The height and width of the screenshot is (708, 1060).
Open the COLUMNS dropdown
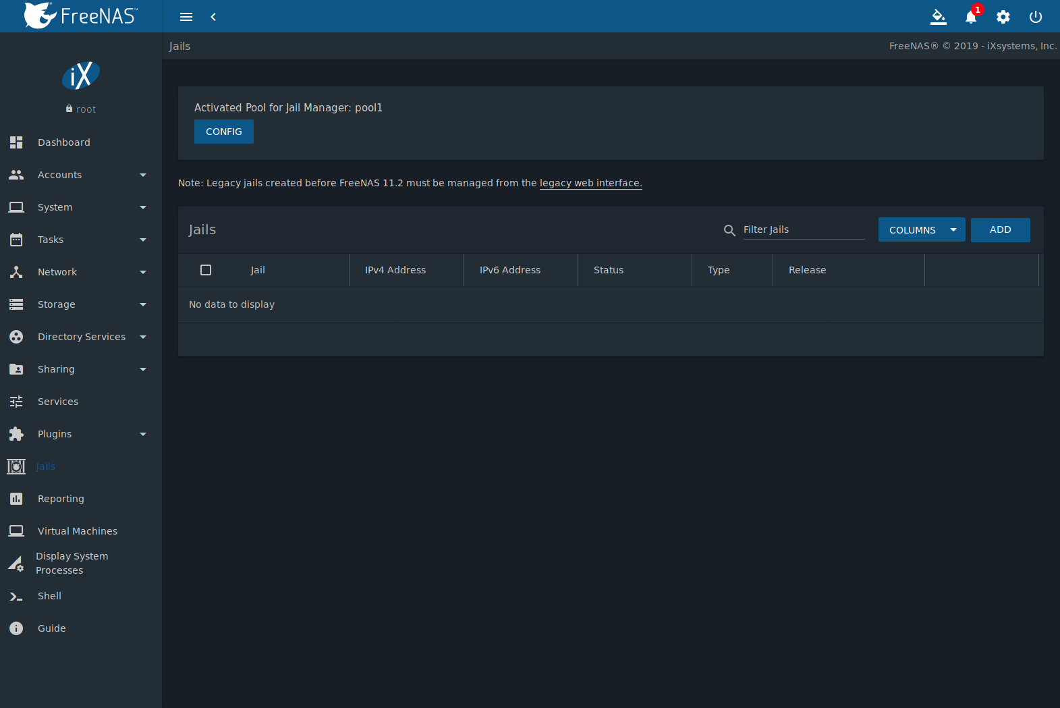[x=922, y=230]
